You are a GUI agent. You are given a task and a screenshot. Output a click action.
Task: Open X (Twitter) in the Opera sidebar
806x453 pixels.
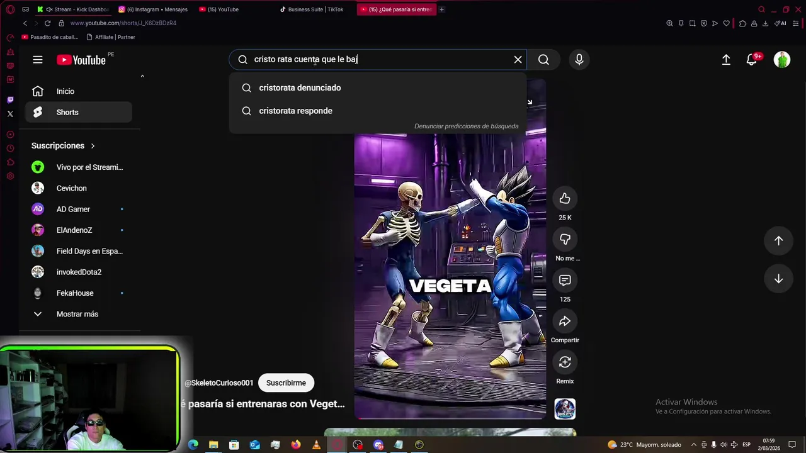[x=10, y=114]
